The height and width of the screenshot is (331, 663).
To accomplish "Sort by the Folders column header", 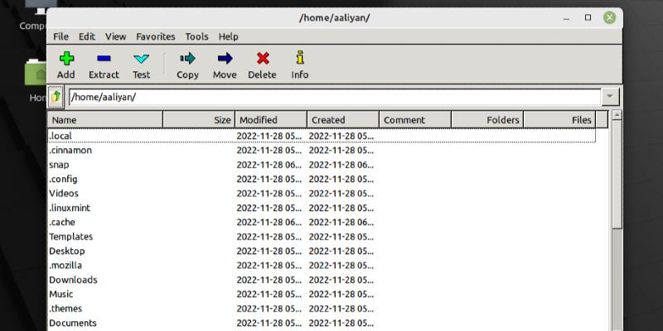I will [487, 120].
